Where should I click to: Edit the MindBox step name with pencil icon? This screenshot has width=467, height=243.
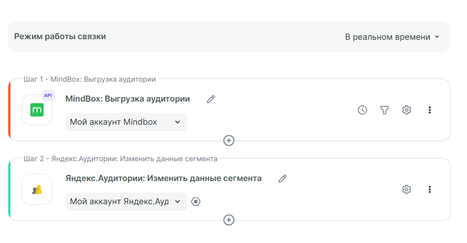(x=211, y=99)
